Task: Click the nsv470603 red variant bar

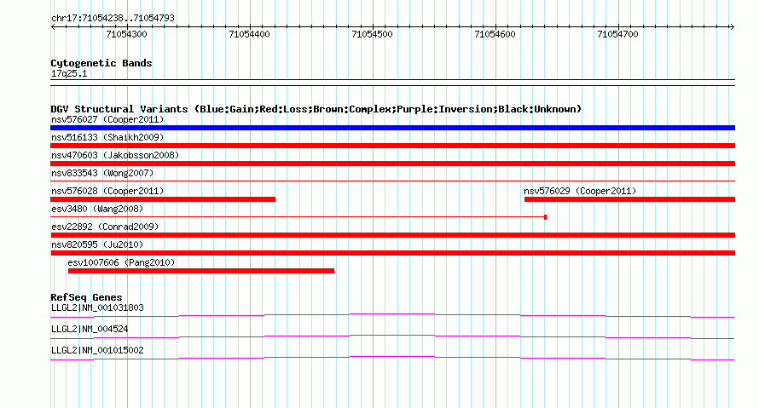Action: (x=392, y=164)
